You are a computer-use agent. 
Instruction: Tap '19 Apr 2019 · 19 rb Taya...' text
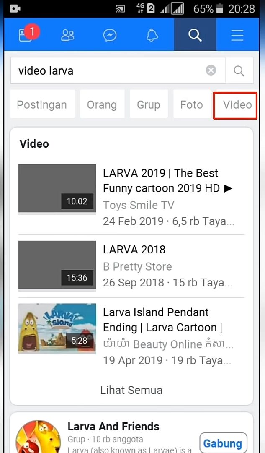coord(167,360)
